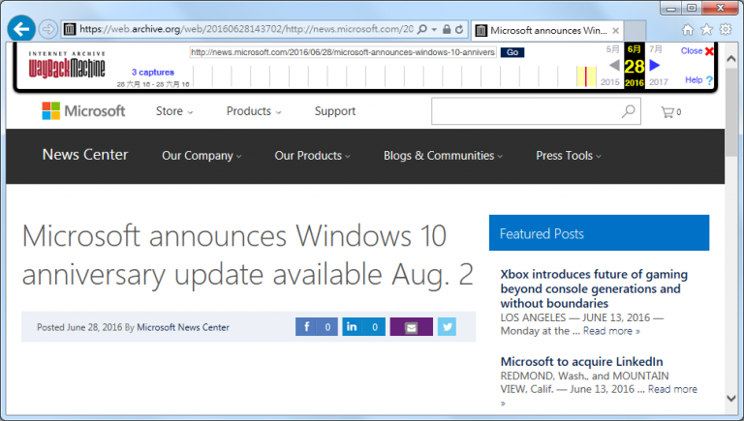744x421 pixels.
Task: Open a new blank tab
Action: point(635,30)
